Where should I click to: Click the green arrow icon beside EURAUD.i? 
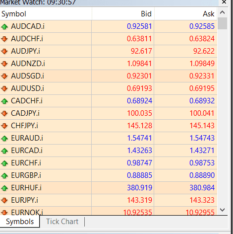(x=4, y=138)
